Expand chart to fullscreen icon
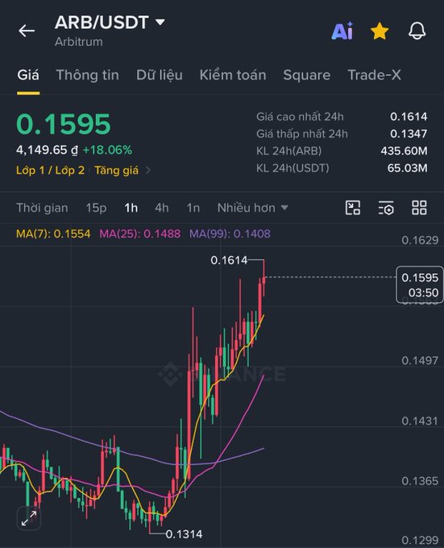 [x=29, y=518]
